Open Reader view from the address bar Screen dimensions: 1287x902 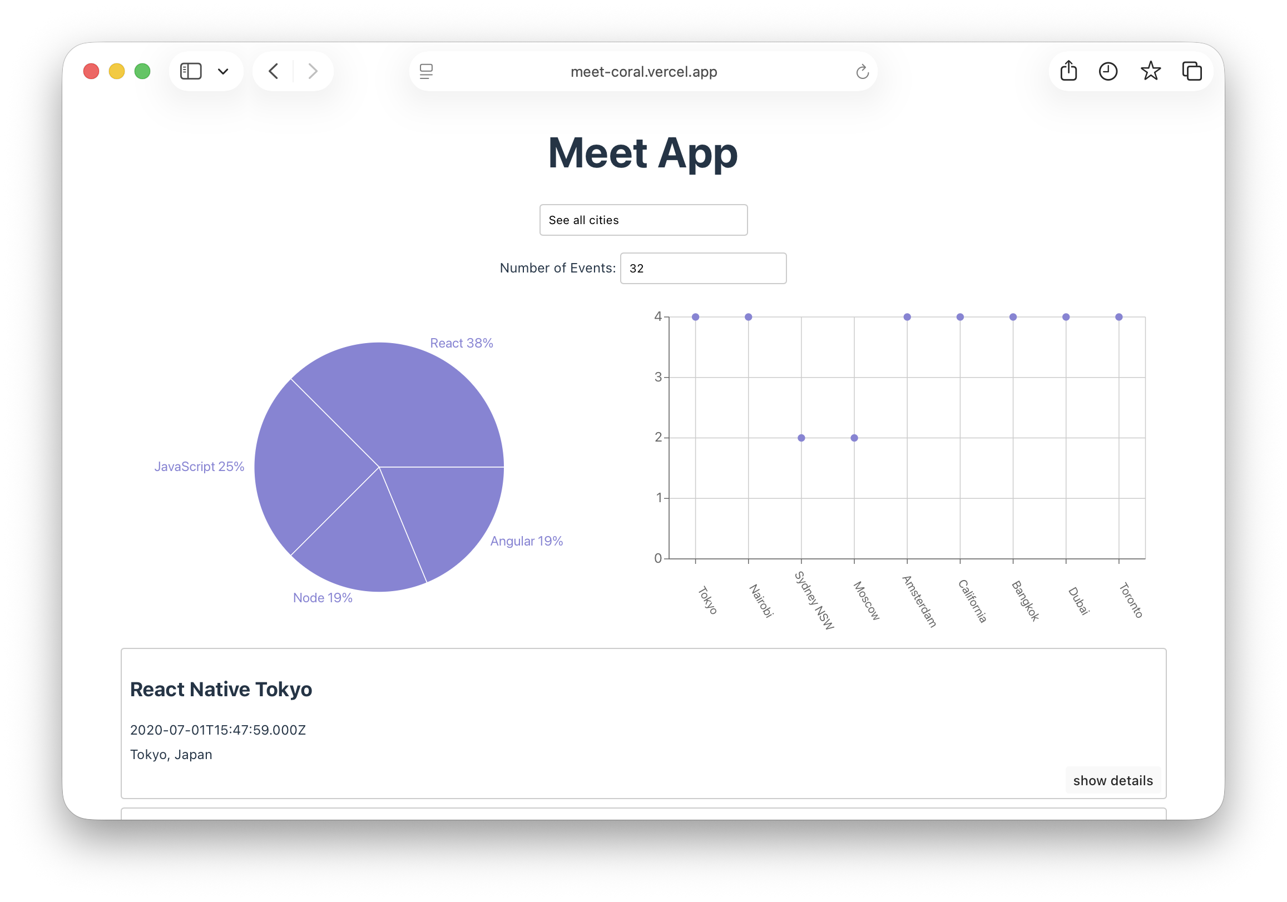(427, 71)
